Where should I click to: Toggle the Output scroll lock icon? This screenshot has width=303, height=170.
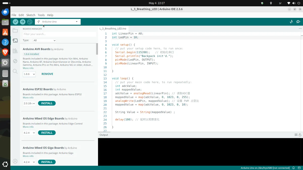(300, 135)
